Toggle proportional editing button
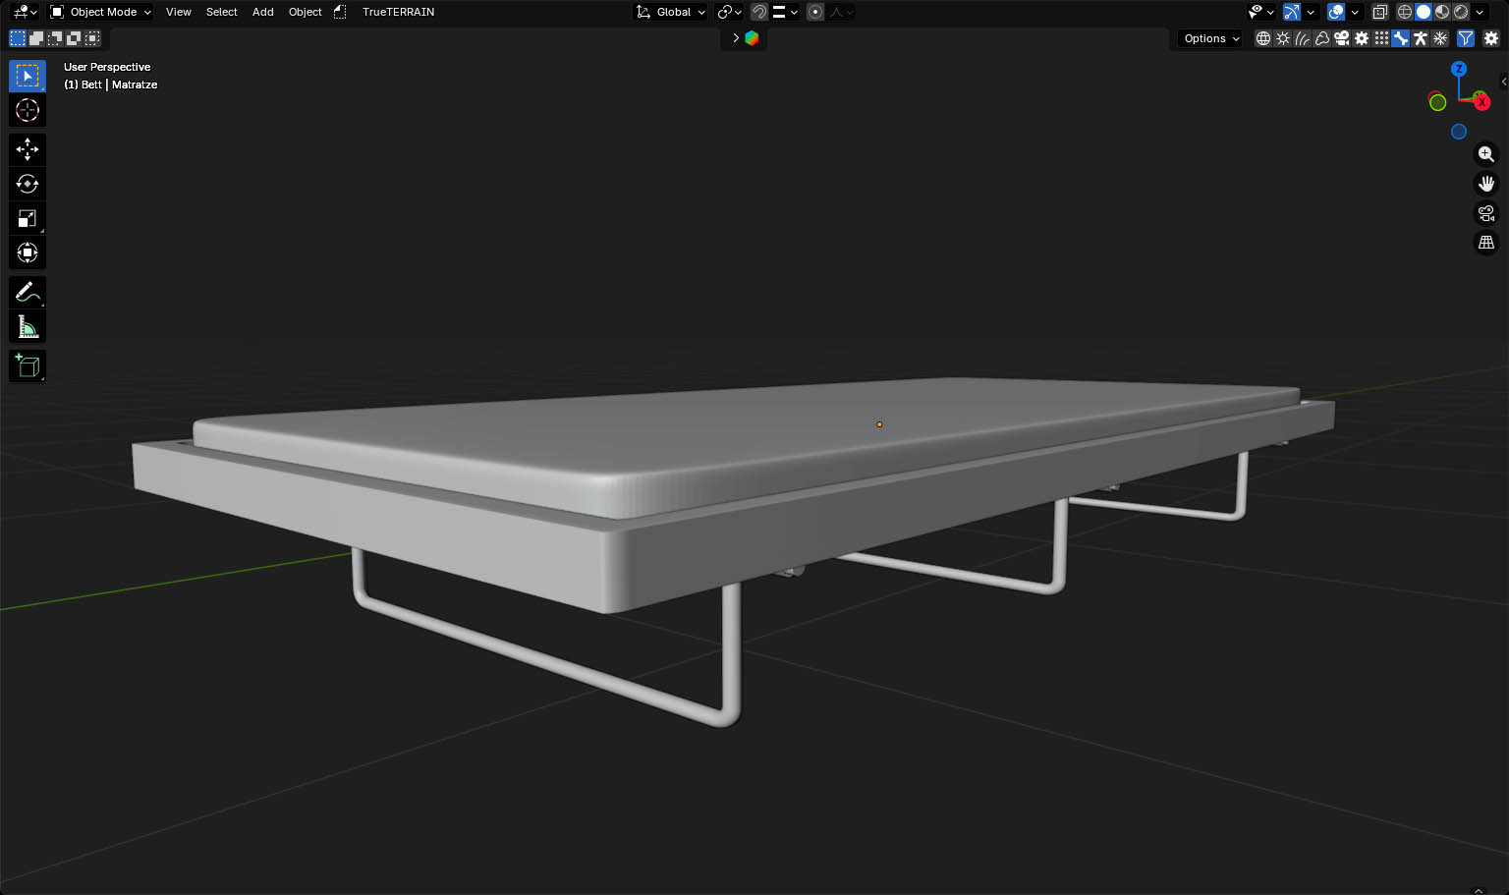The height and width of the screenshot is (895, 1509). coord(815,12)
